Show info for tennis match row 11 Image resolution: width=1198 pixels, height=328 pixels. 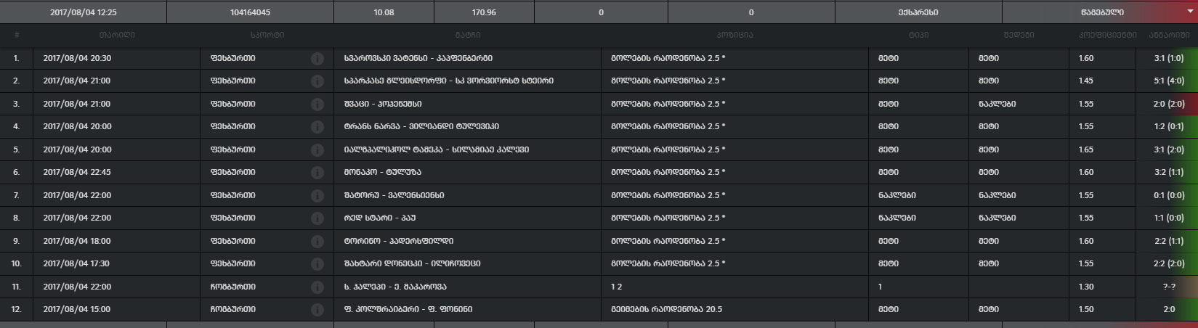(317, 287)
